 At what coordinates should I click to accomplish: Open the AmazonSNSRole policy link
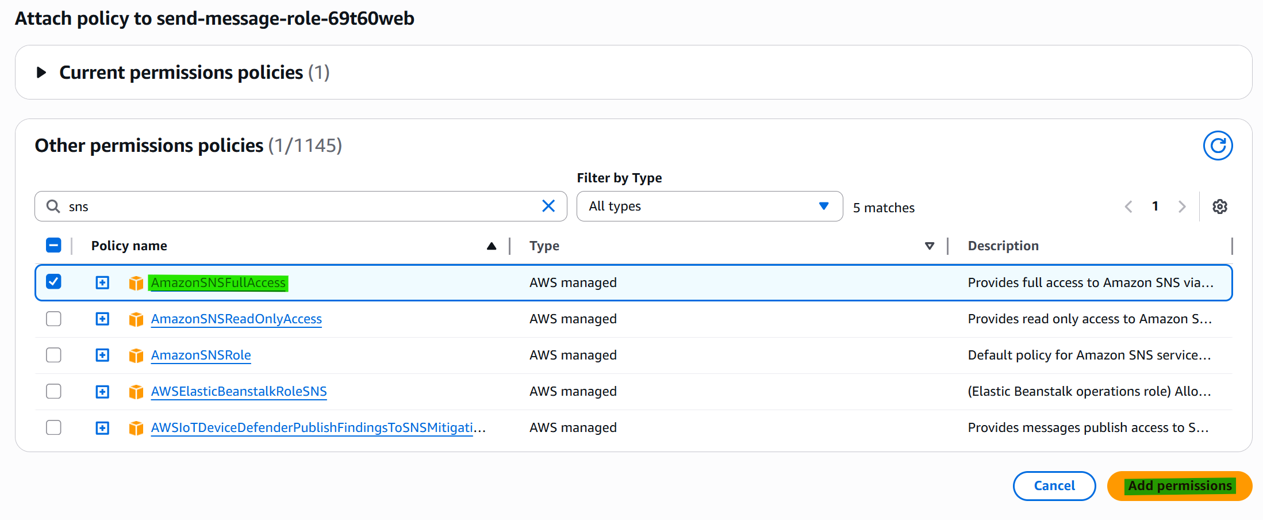(201, 355)
